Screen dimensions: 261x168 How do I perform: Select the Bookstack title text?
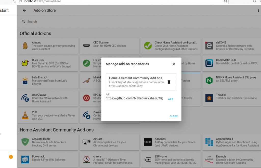38,156
